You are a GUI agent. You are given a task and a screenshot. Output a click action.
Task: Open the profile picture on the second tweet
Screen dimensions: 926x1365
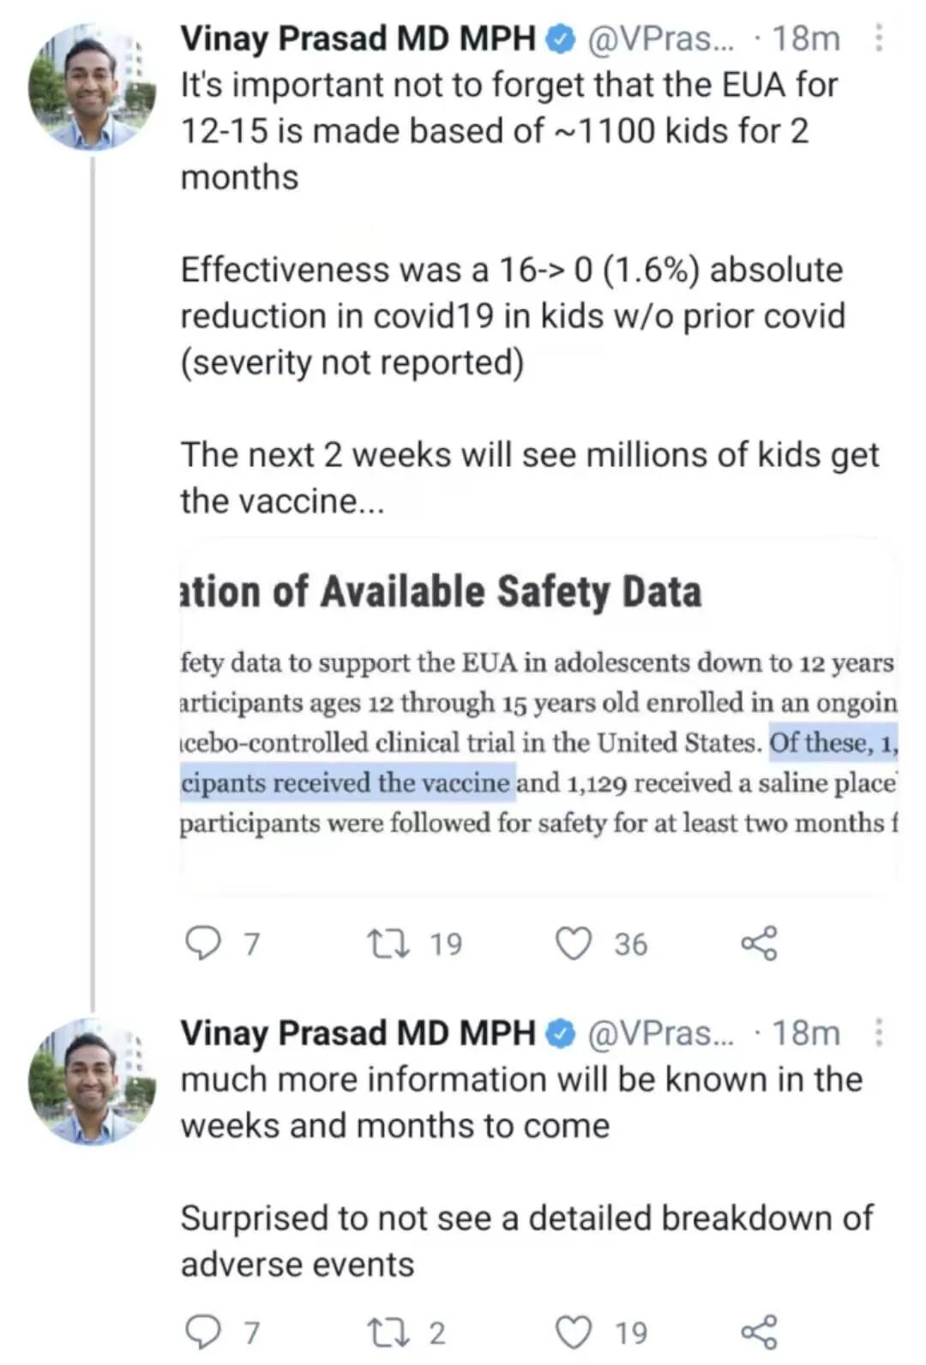(92, 1081)
